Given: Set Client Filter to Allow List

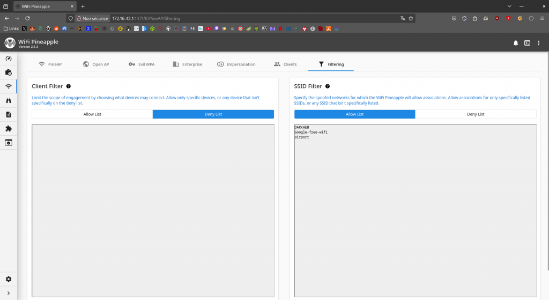Looking at the screenshot, I should coord(92,114).
